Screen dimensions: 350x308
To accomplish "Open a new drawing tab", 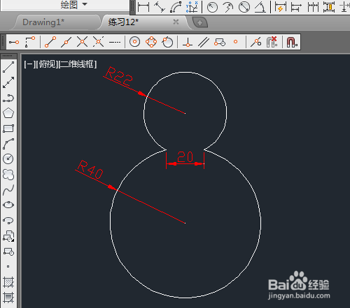I will click(199, 22).
